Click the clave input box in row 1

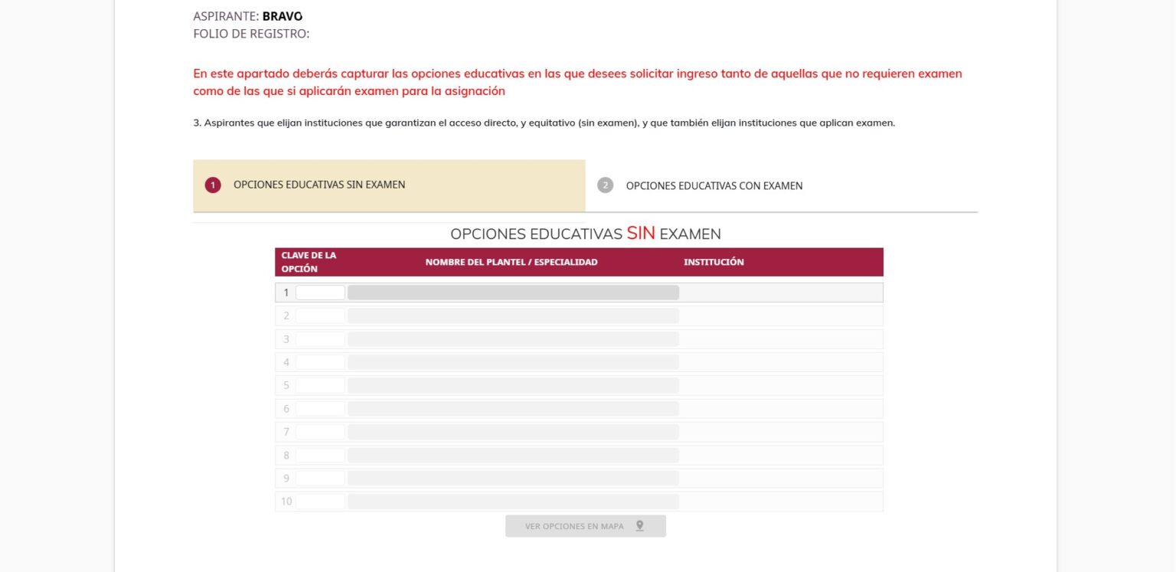click(x=321, y=292)
